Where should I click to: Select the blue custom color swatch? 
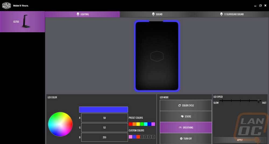tap(134, 137)
